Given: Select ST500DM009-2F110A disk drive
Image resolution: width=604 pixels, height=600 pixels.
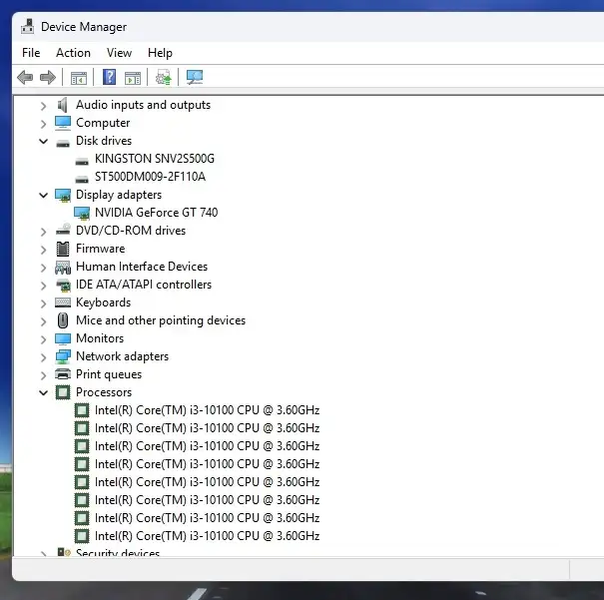Looking at the screenshot, I should [150, 177].
